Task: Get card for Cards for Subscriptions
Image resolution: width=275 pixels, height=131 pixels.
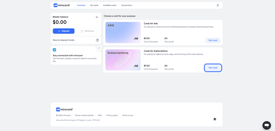Action: [x=213, y=68]
